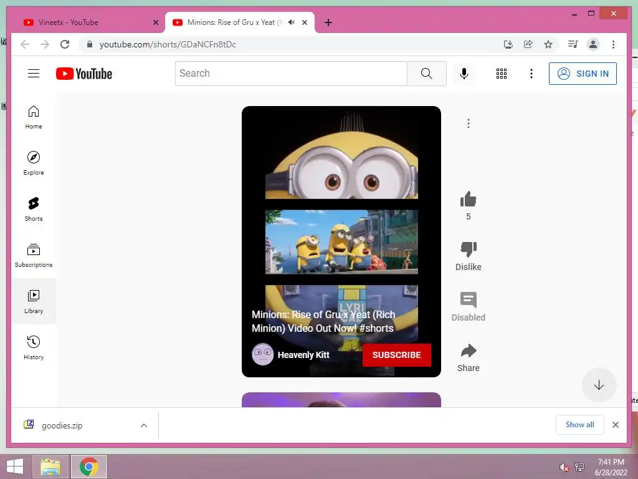Viewport: 638px width, 479px height.
Task: Dislike the Minions short
Action: [469, 249]
